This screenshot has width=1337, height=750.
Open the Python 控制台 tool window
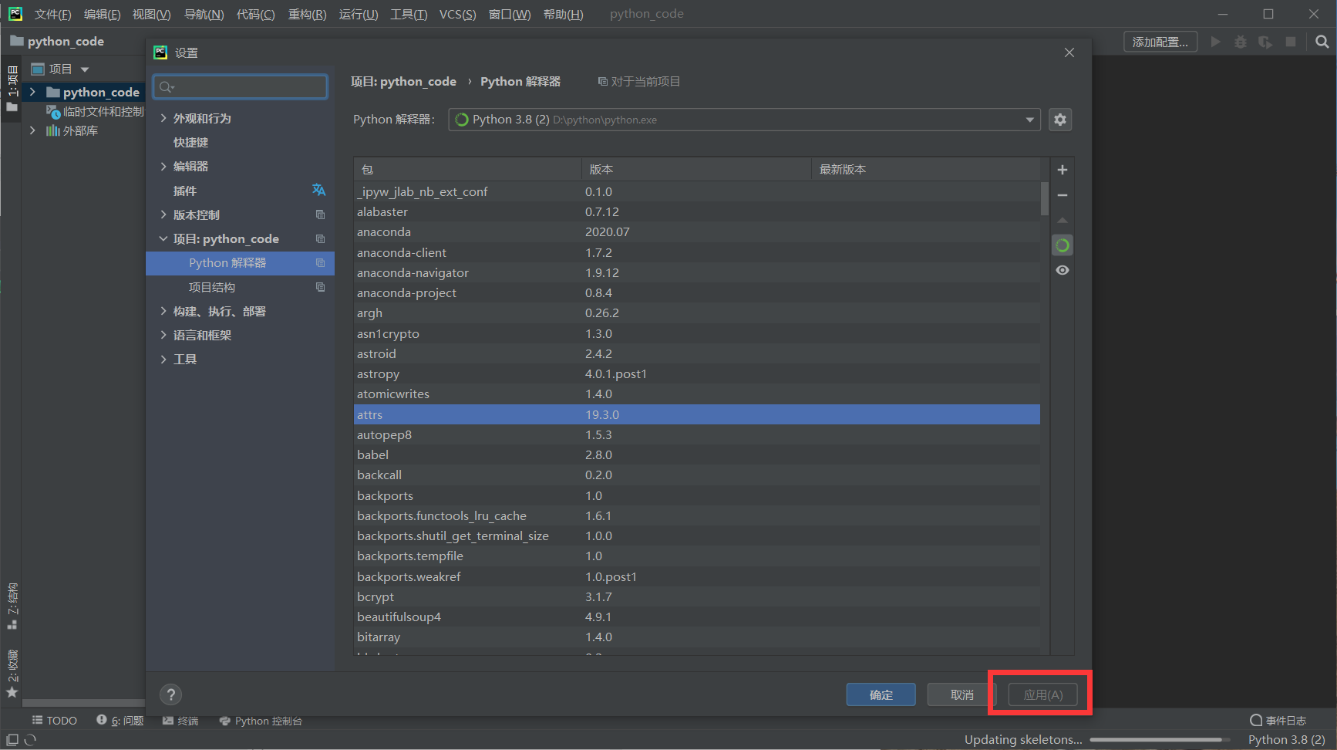[261, 721]
